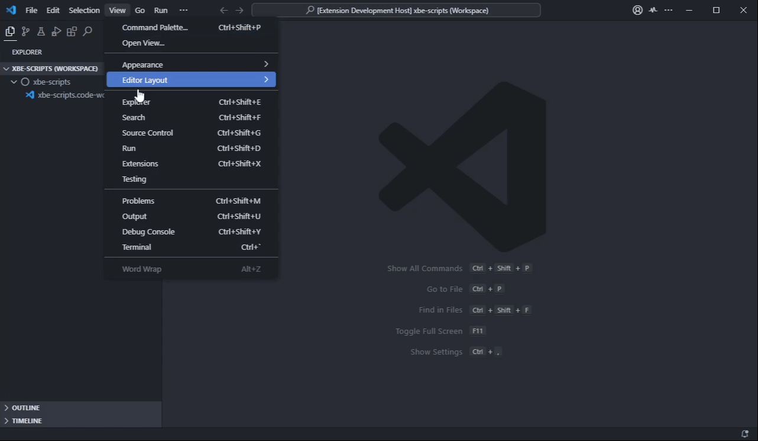Go forward with the right arrow

point(239,10)
